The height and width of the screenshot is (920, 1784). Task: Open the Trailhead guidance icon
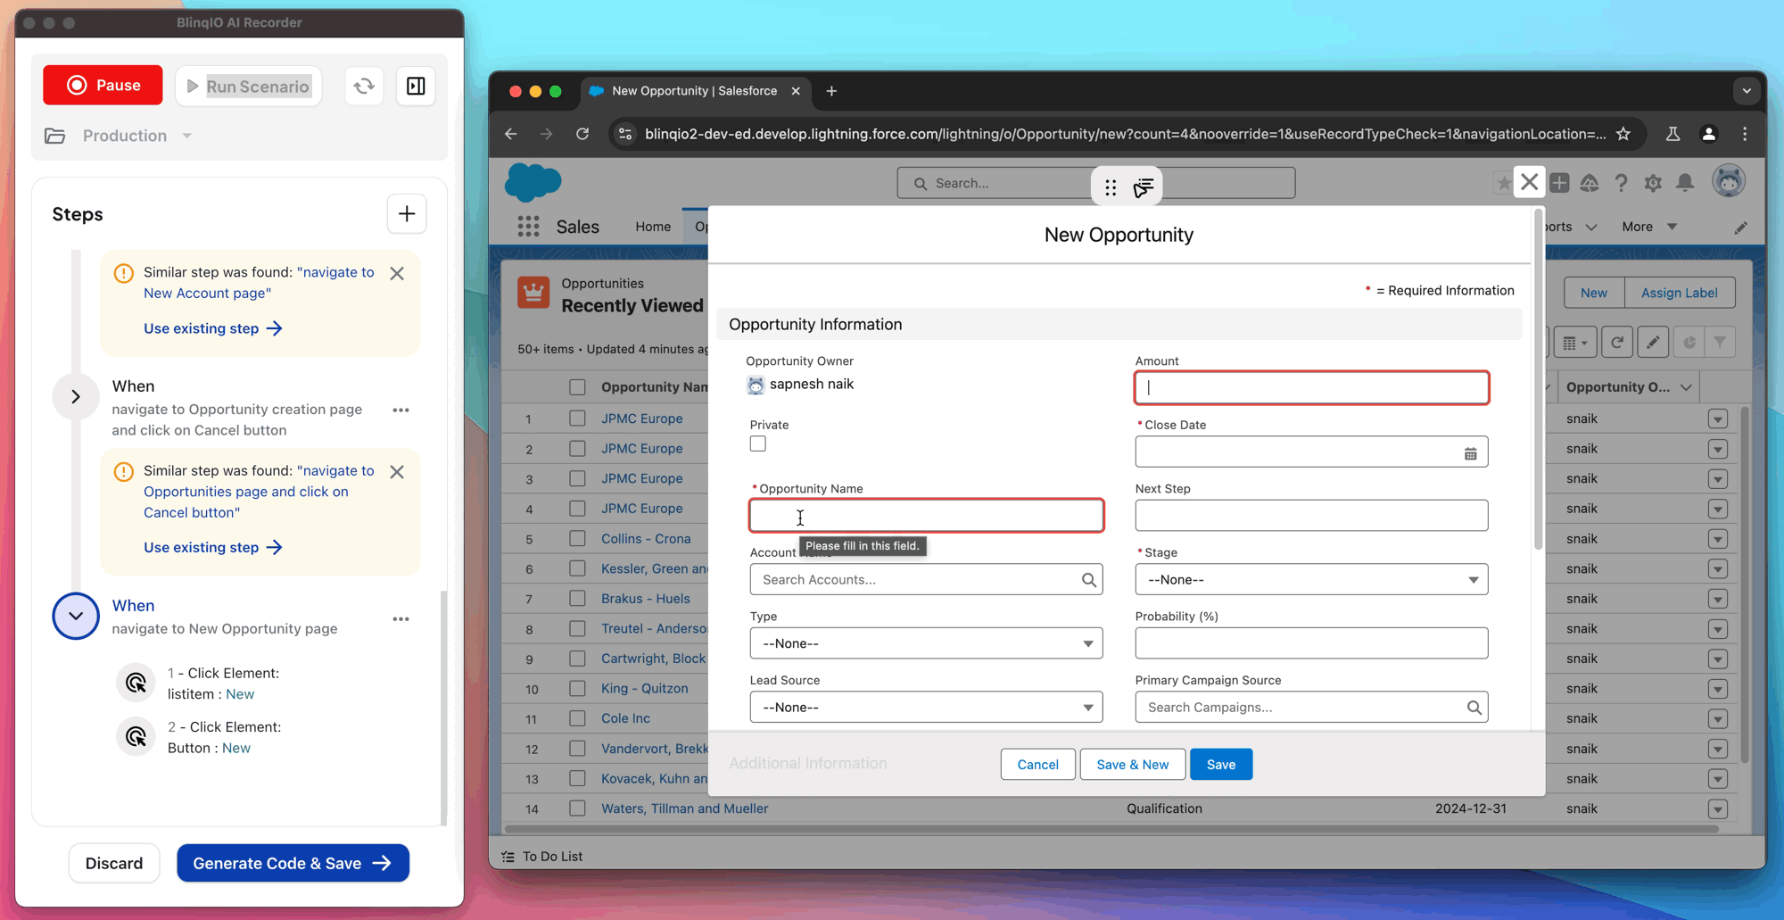click(x=1590, y=183)
